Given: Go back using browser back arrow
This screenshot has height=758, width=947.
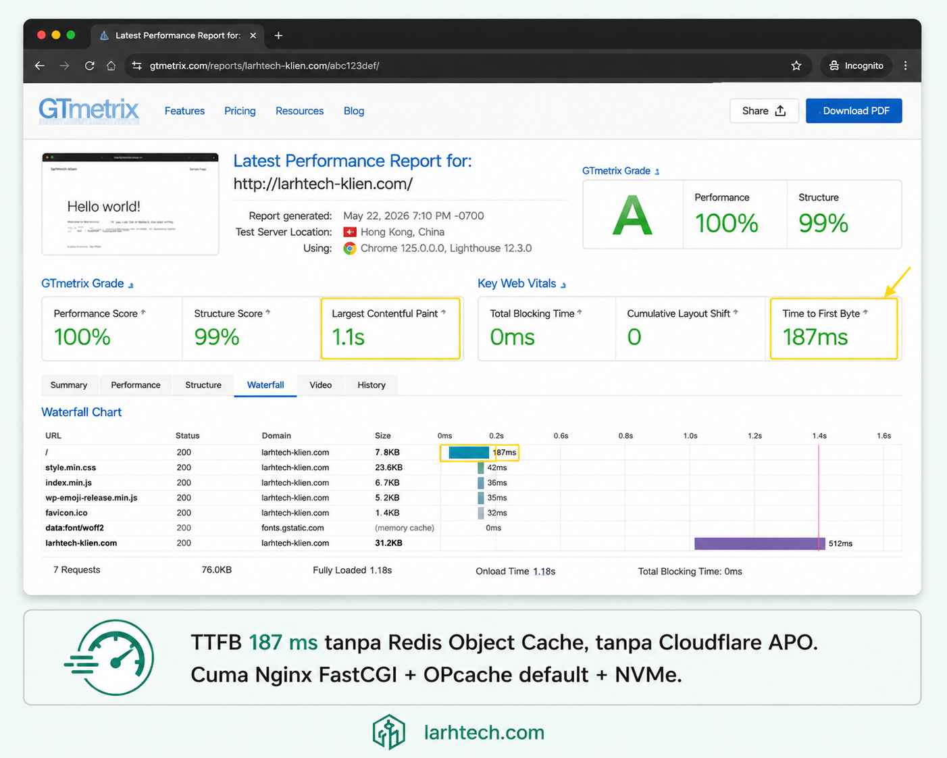Looking at the screenshot, I should tap(40, 66).
